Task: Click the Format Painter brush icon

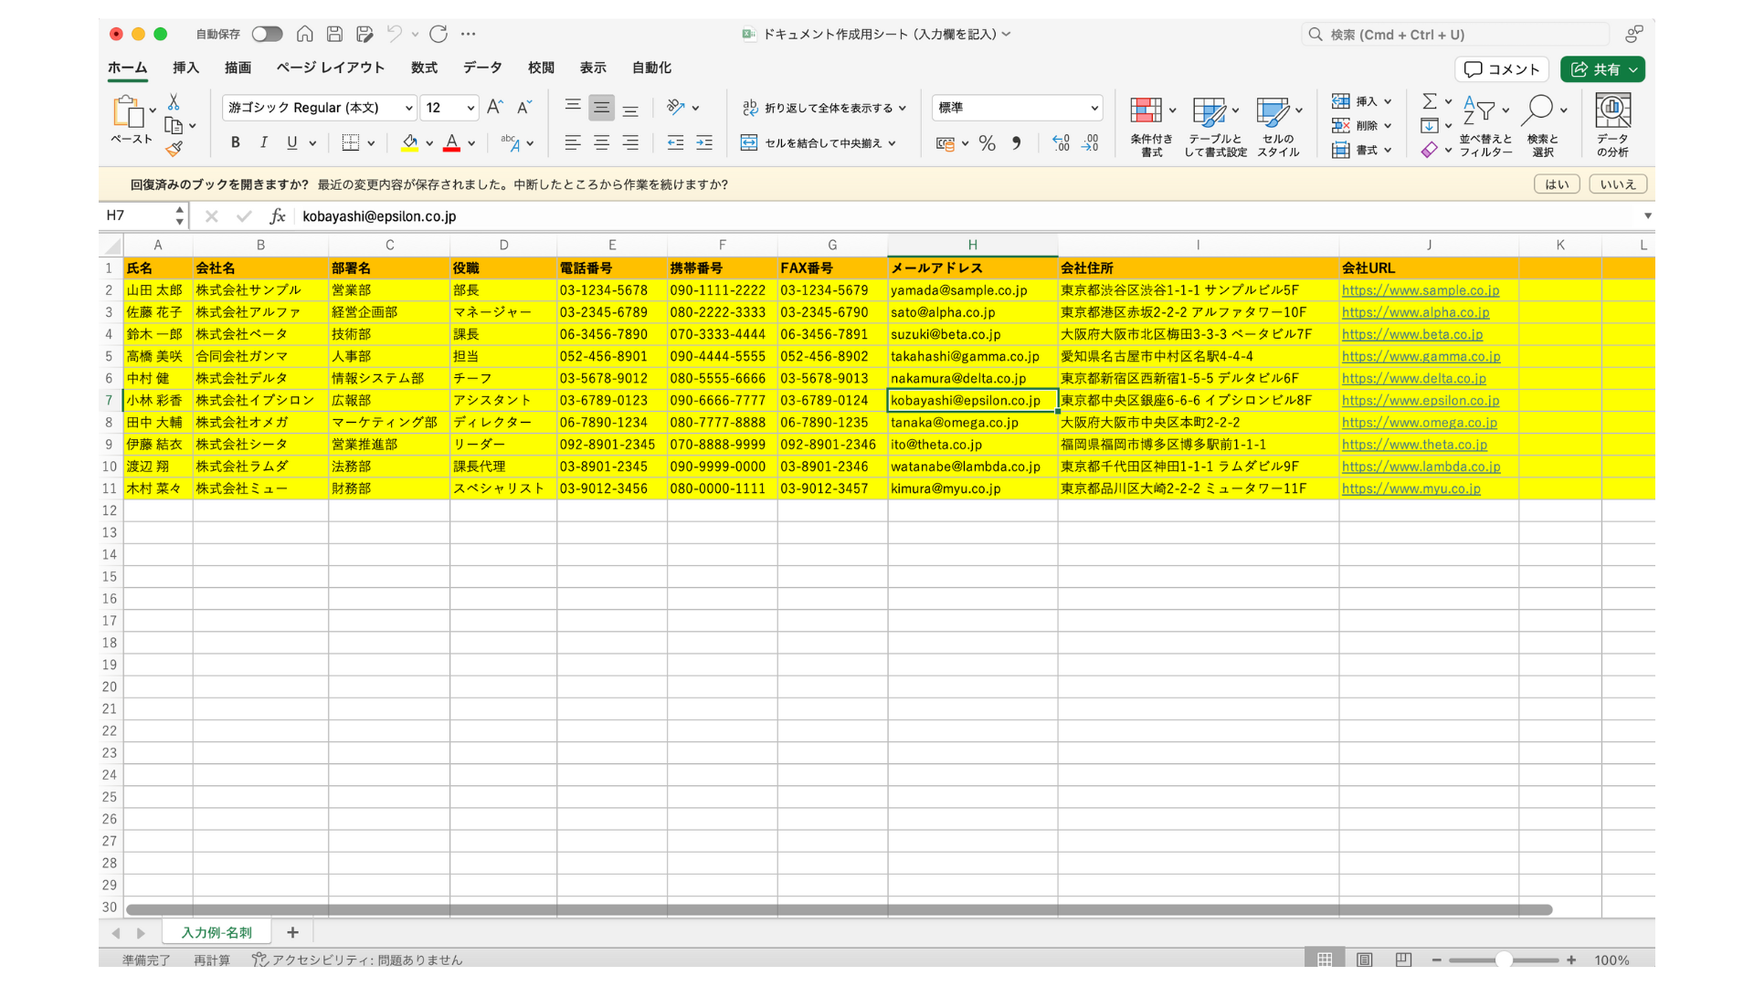Action: [x=174, y=149]
